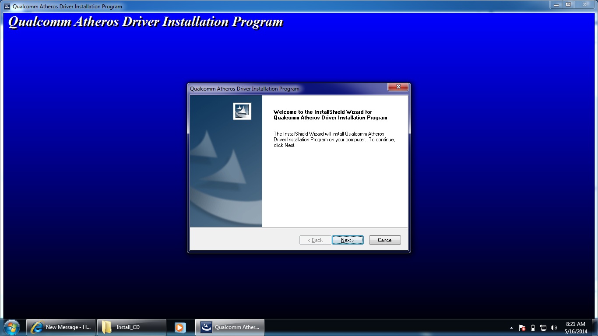598x336 pixels.
Task: Switch to Internet Explorer New Message window
Action: click(61, 327)
